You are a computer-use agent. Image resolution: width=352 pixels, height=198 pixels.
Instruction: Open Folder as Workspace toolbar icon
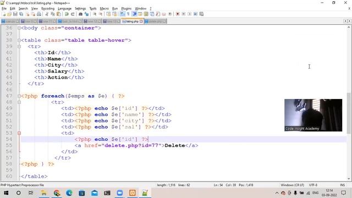tap(164, 14)
